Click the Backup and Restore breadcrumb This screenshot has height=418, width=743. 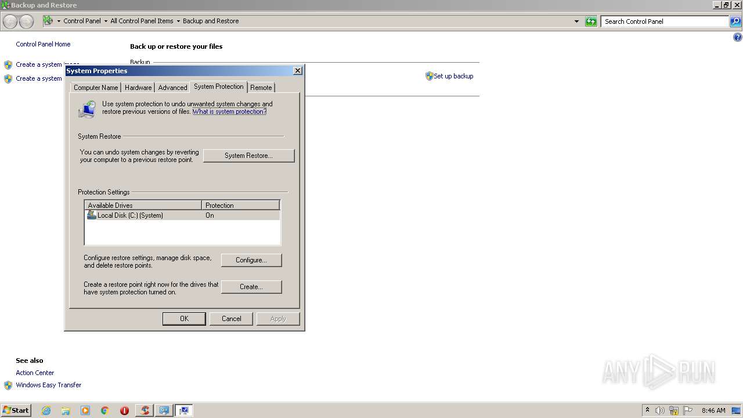pos(211,21)
